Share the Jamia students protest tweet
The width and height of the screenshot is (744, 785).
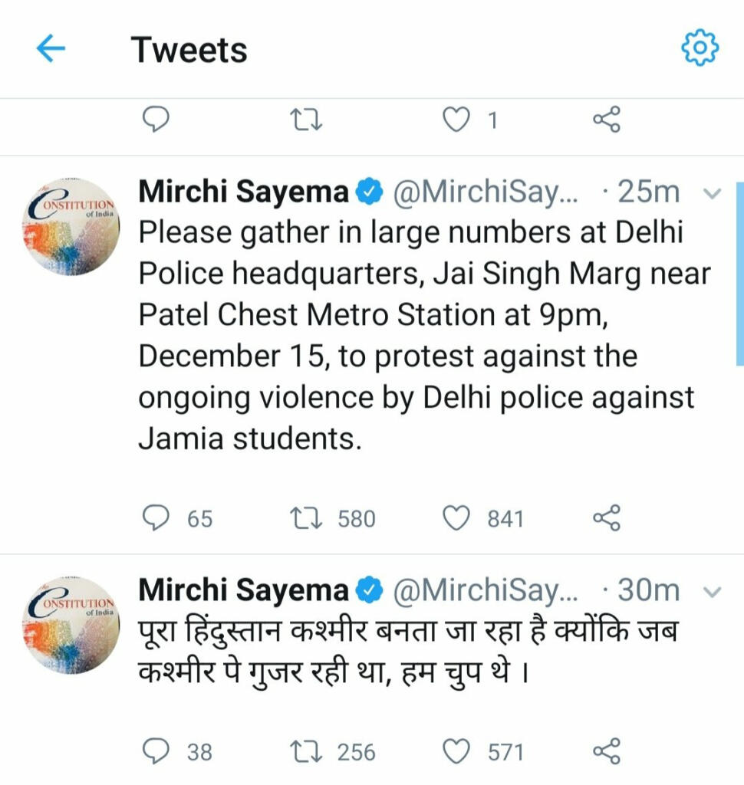pyautogui.click(x=607, y=517)
